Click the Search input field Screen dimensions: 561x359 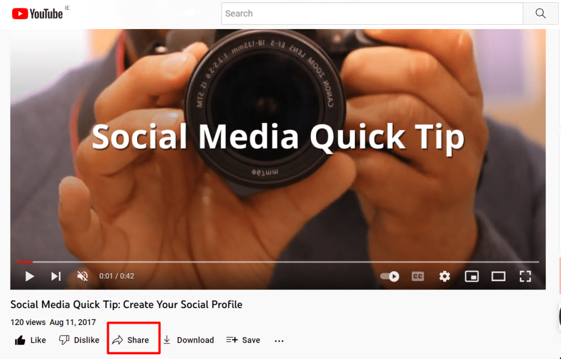click(372, 14)
